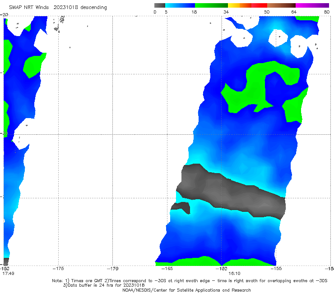The width and height of the screenshot is (334, 293).
Task: Click the '16:10' swath time label
Action: click(234, 274)
